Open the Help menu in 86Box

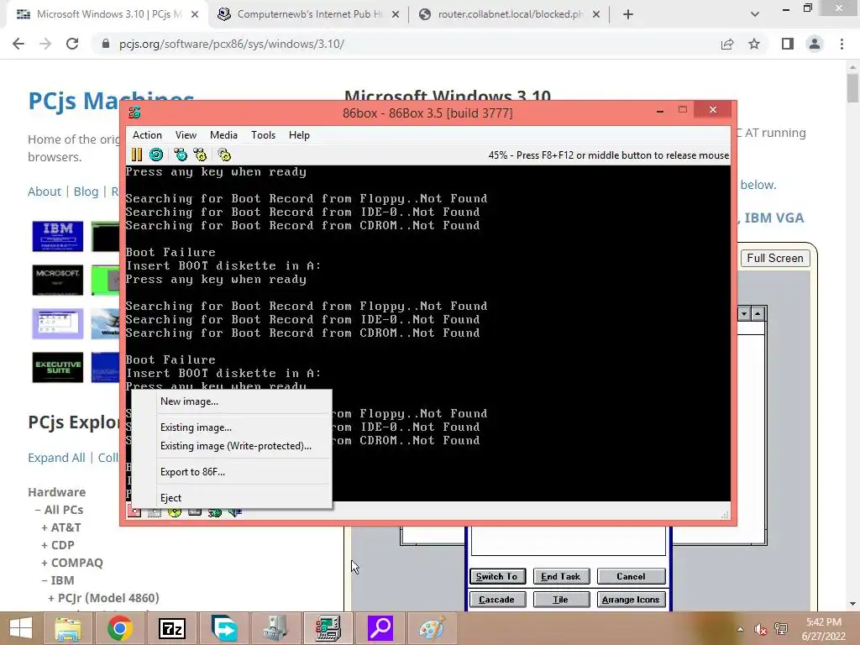[300, 135]
